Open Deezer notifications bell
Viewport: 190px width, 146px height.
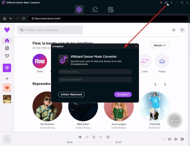(174, 30)
